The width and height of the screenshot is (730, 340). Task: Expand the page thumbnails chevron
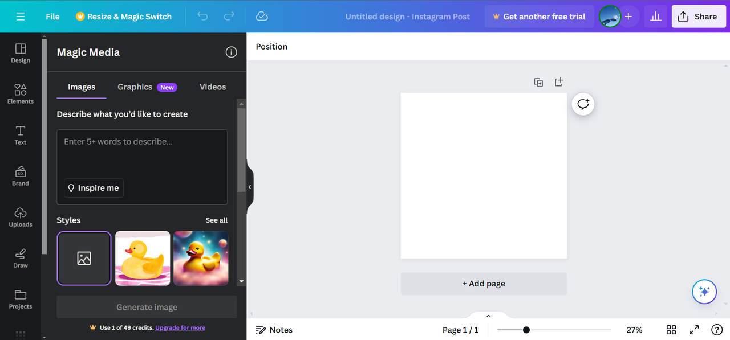click(x=488, y=316)
